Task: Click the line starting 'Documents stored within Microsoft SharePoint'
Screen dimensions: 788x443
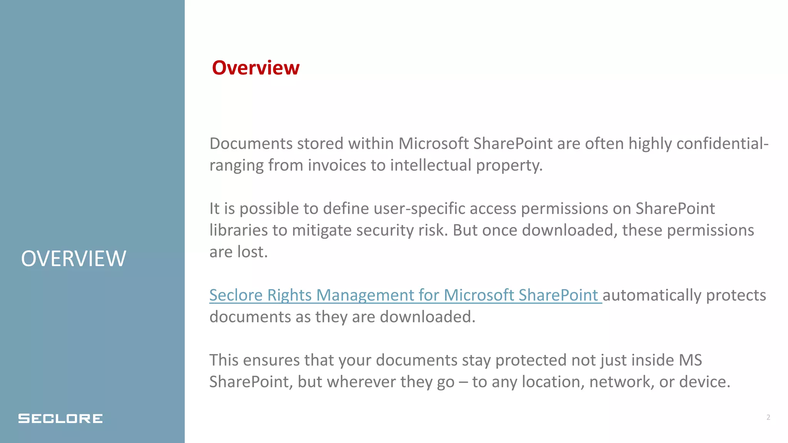Action: (x=489, y=144)
